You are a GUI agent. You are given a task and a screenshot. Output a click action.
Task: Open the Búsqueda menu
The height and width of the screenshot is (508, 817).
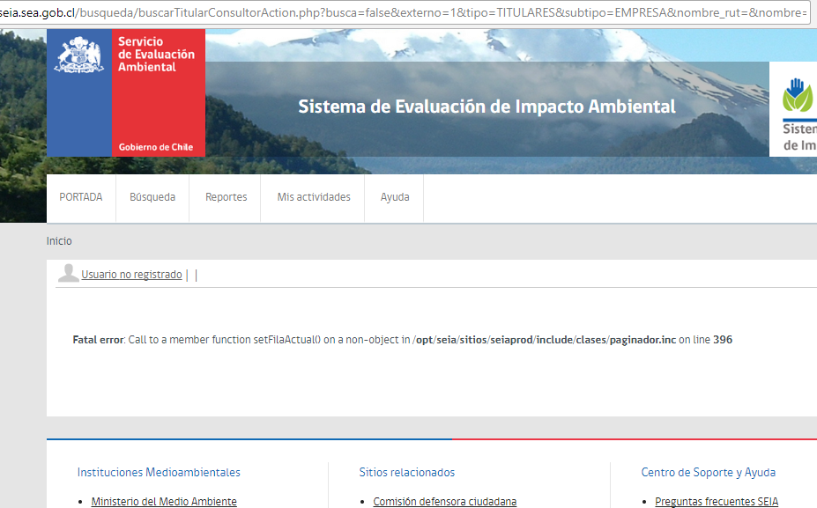(x=152, y=197)
